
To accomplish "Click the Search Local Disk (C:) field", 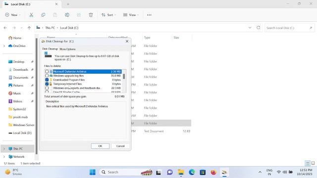I will coord(289,28).
